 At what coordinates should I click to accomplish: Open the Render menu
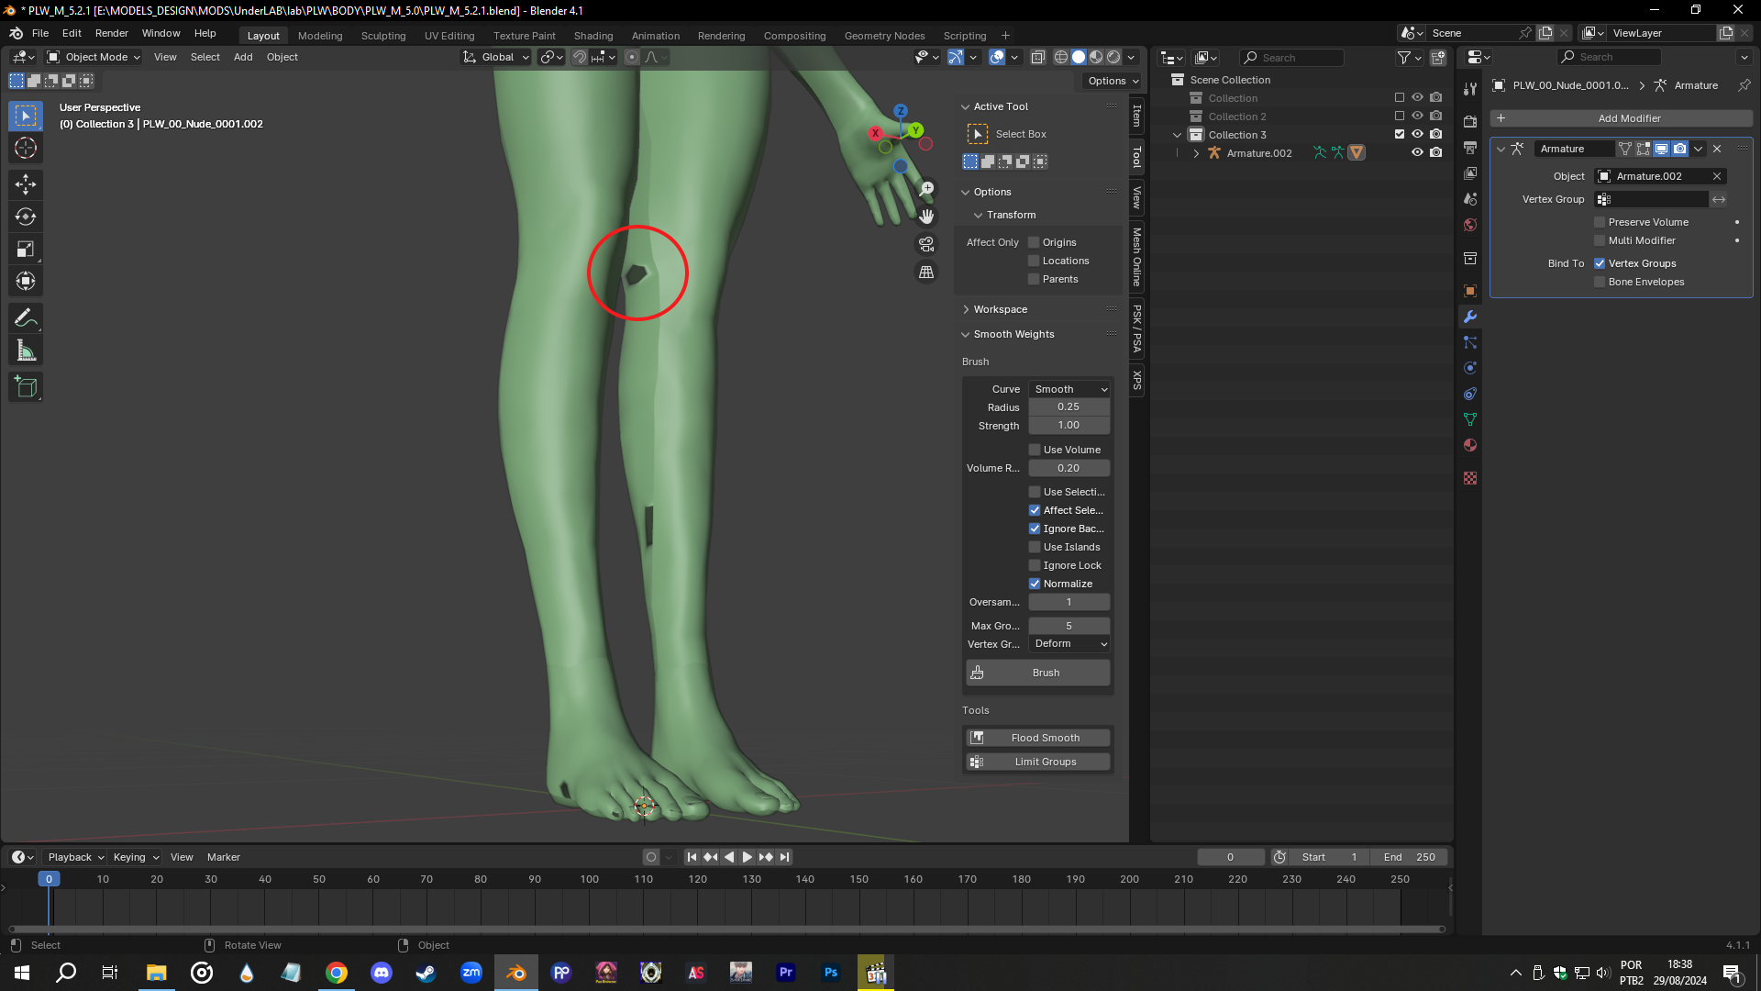[111, 33]
